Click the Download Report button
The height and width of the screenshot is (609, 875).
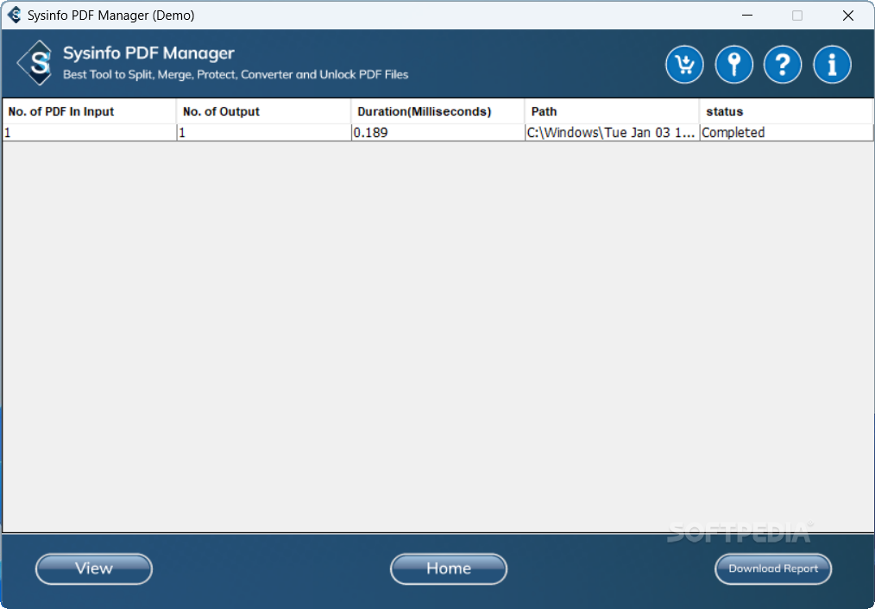pyautogui.click(x=773, y=568)
